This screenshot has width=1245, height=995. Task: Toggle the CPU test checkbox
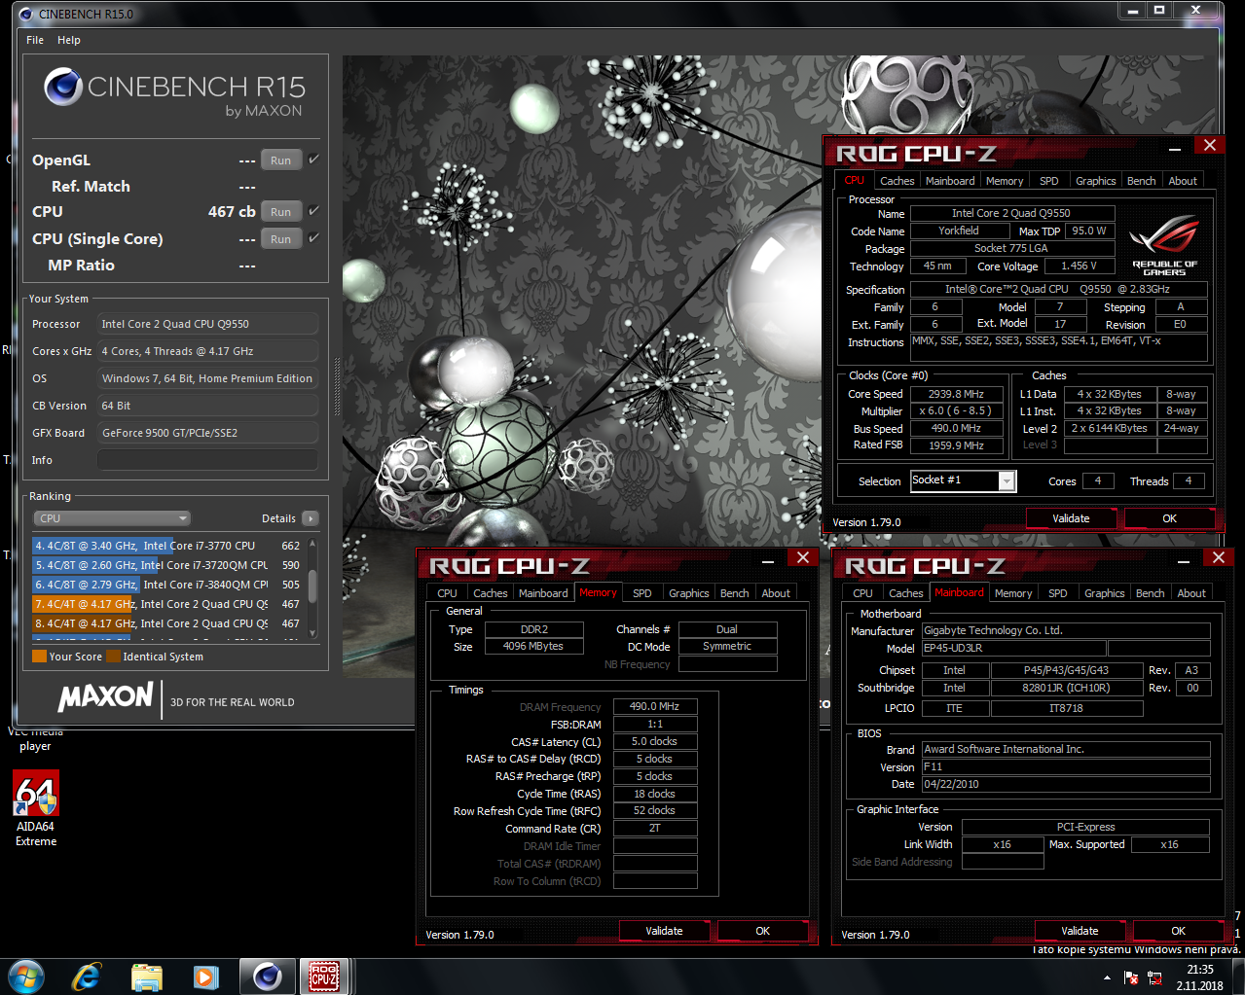[x=313, y=210]
